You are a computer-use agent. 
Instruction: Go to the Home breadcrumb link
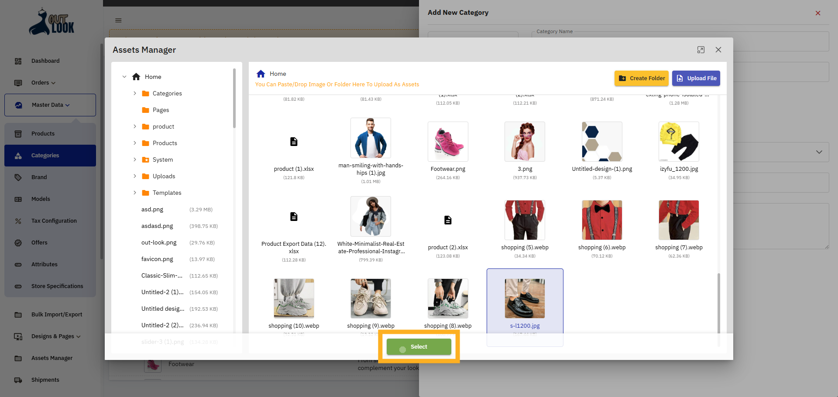pyautogui.click(x=278, y=74)
